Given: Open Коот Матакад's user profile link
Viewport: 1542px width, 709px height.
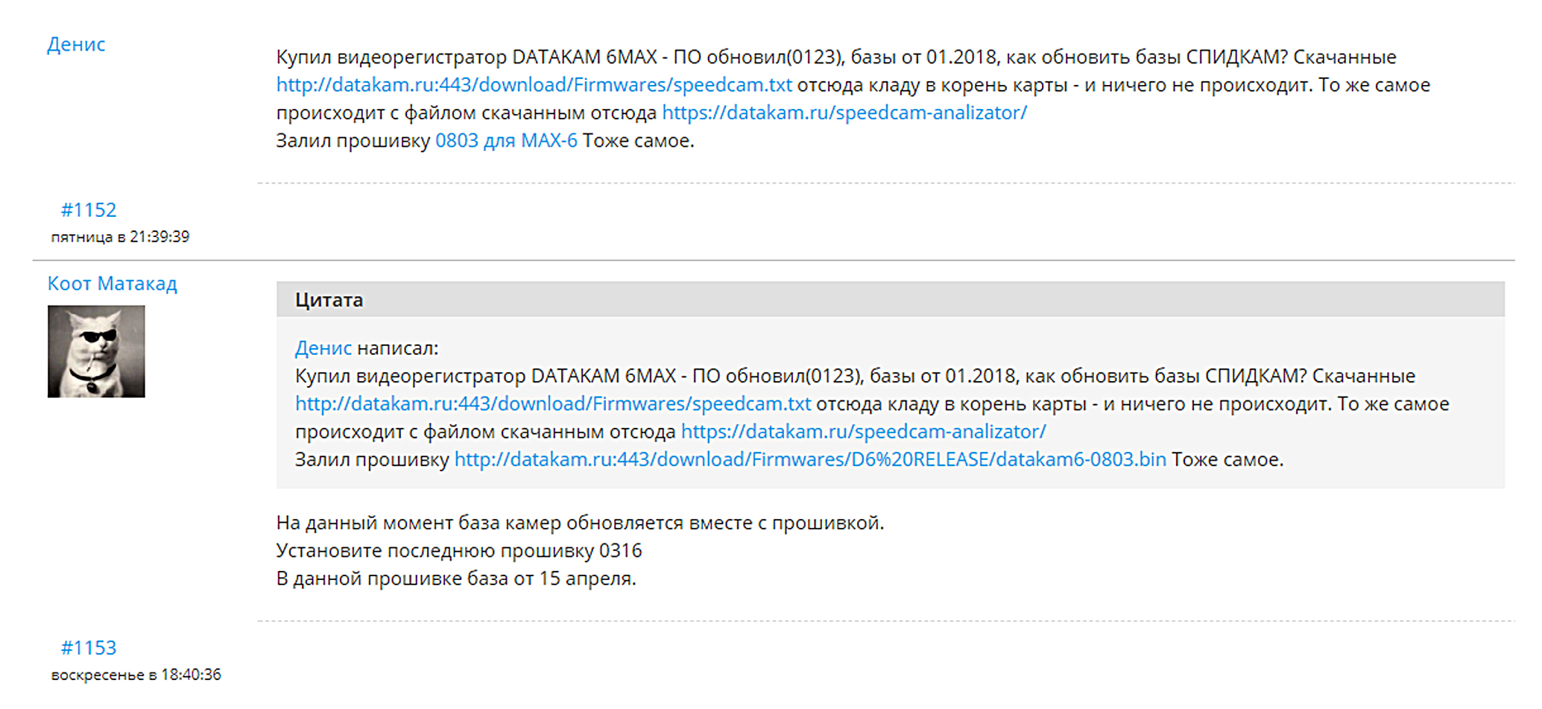Looking at the screenshot, I should (x=112, y=284).
